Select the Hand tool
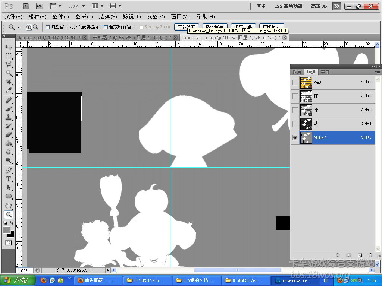This screenshot has height=286, width=382. 8,206
